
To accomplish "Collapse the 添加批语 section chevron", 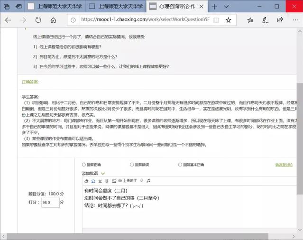I will coord(103,173).
